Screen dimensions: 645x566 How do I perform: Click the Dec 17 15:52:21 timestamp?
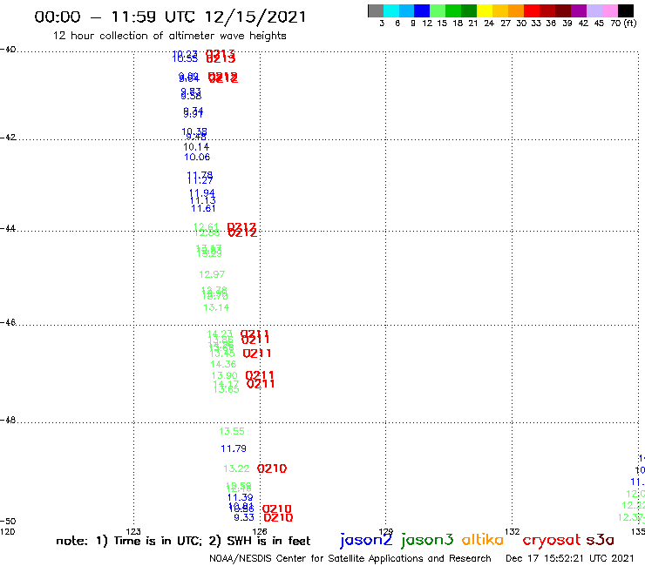(x=570, y=558)
